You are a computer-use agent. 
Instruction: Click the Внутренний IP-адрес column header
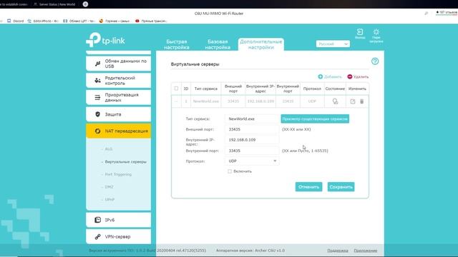click(260, 89)
